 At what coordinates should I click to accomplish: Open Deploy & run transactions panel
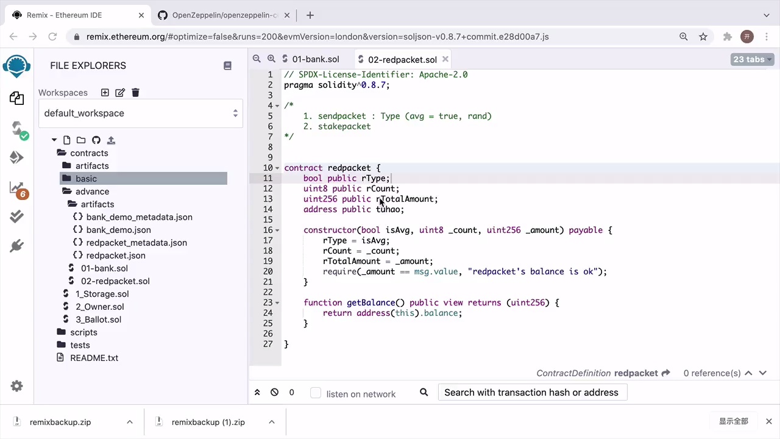coord(17,157)
